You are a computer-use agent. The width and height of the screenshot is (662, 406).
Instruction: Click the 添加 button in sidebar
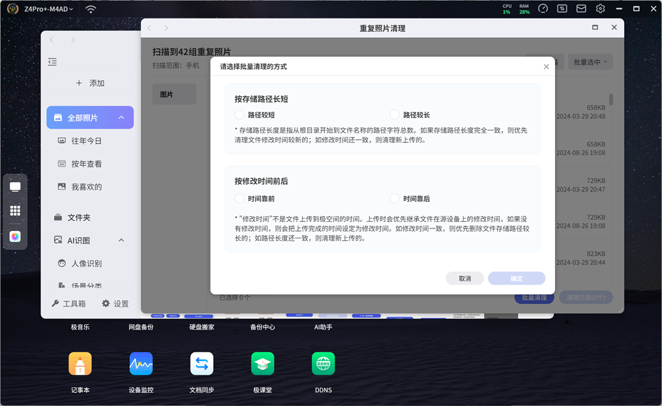click(x=91, y=84)
